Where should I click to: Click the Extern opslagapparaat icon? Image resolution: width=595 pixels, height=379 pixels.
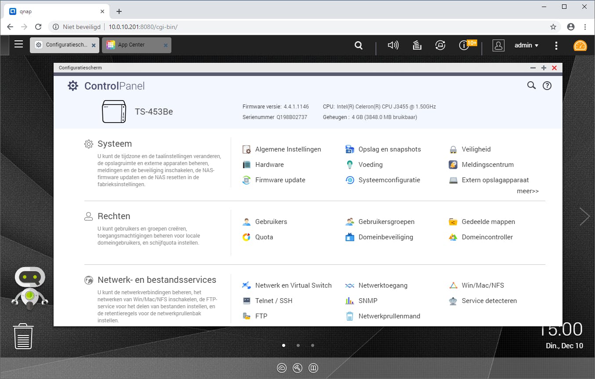[453, 180]
